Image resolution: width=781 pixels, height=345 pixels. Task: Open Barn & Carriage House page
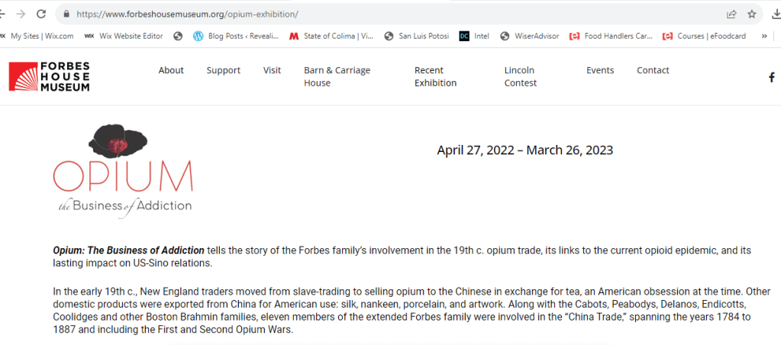[337, 76]
